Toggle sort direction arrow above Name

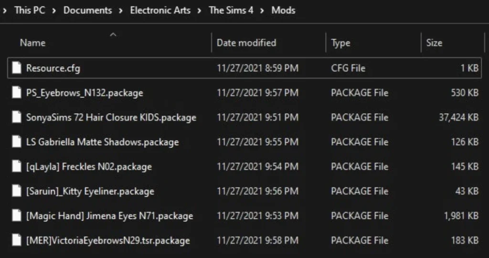113,34
